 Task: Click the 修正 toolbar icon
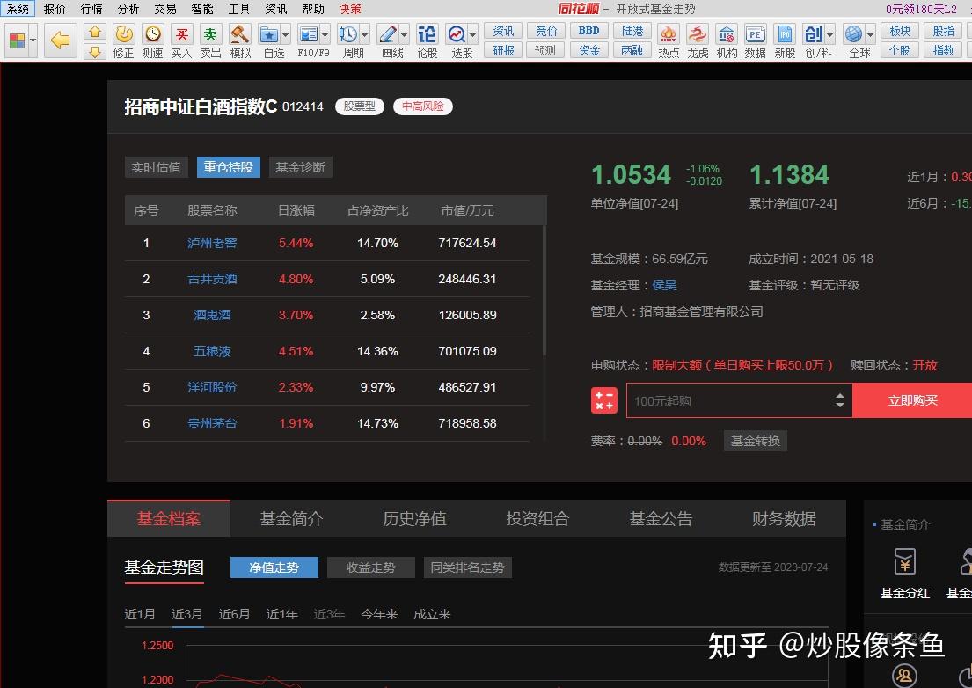123,34
